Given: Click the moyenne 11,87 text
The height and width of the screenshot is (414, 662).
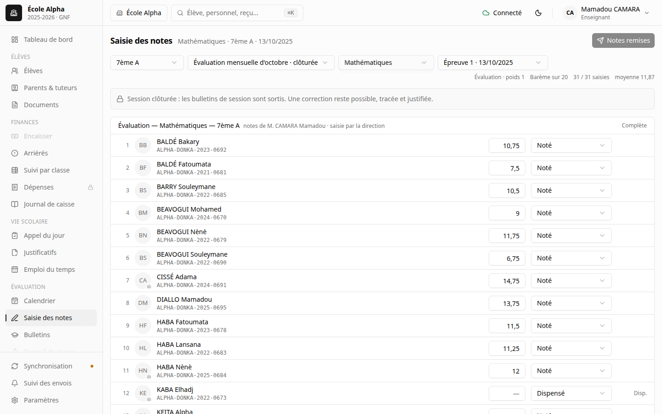Looking at the screenshot, I should 634,77.
